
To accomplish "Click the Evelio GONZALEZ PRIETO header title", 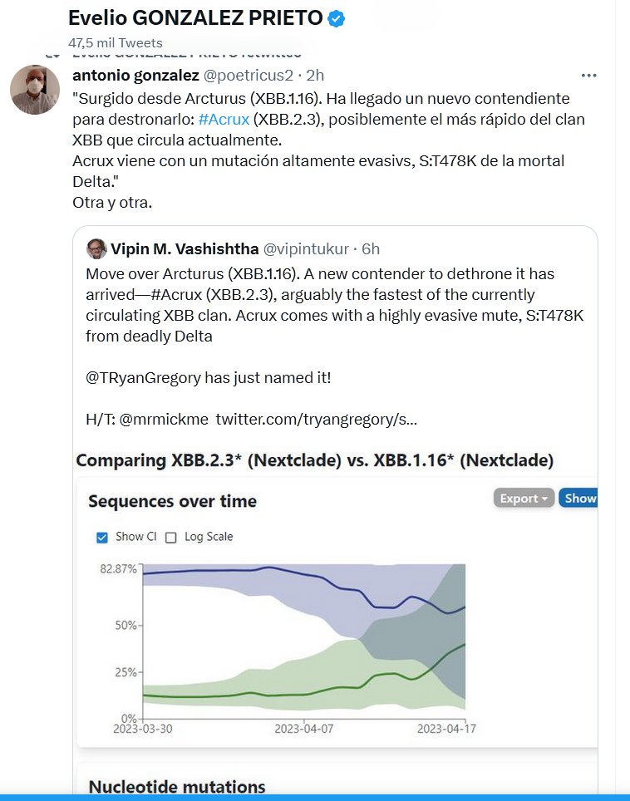I will tap(194, 18).
